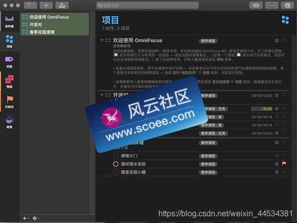The image size is (297, 223).
Task: Click the 修理大门 task title
Action: 129,156
